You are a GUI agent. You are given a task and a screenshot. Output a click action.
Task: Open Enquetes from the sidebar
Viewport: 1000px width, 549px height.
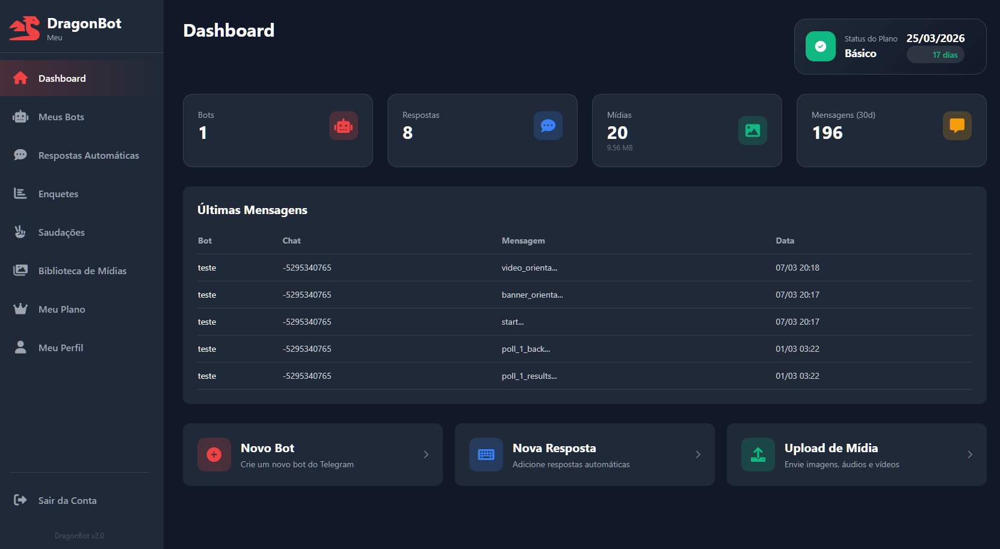pos(58,194)
